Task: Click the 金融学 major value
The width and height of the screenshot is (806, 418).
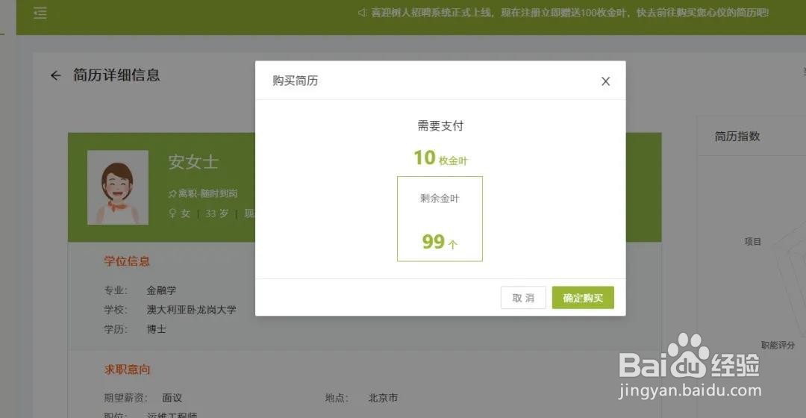Action: coord(161,290)
